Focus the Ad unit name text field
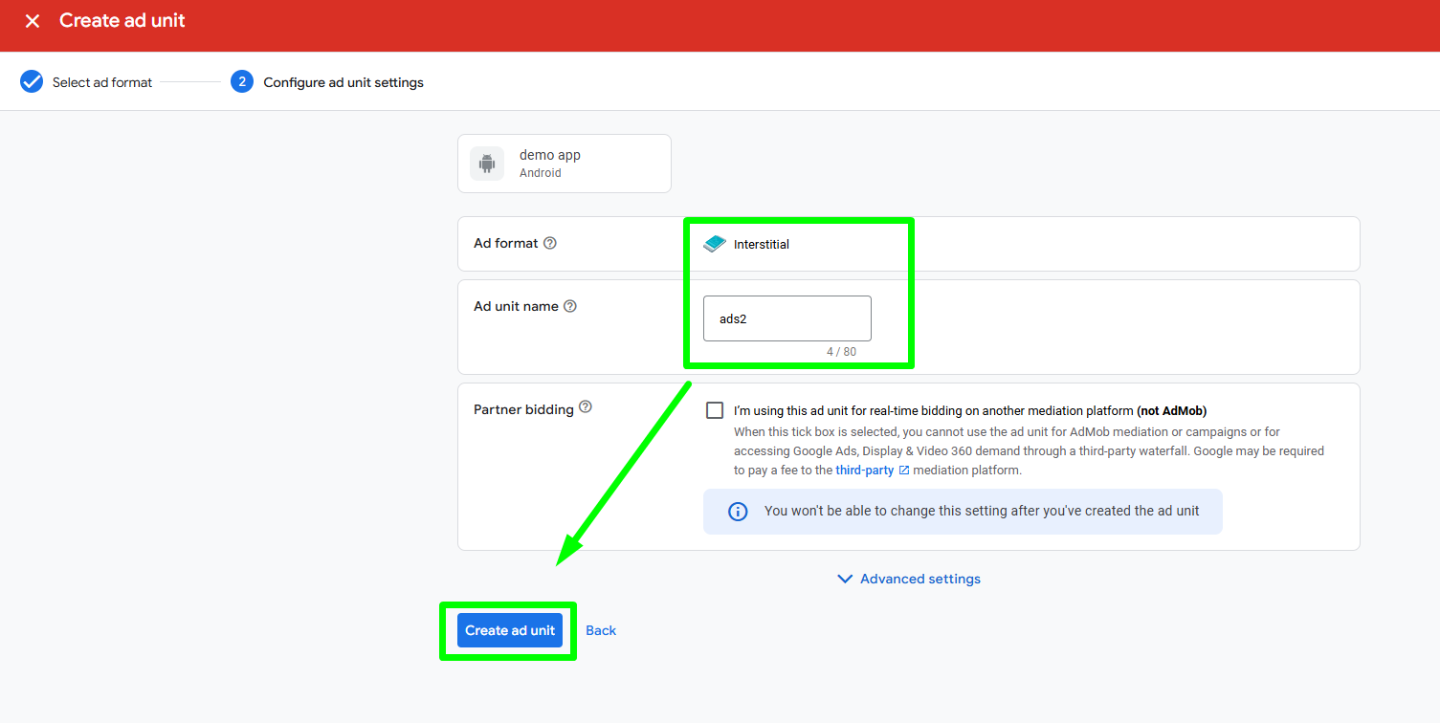Screen dimensions: 1440x723 pos(786,318)
